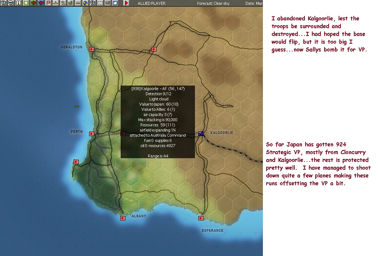
Task: Click the PERTH map label
Action: click(x=76, y=132)
